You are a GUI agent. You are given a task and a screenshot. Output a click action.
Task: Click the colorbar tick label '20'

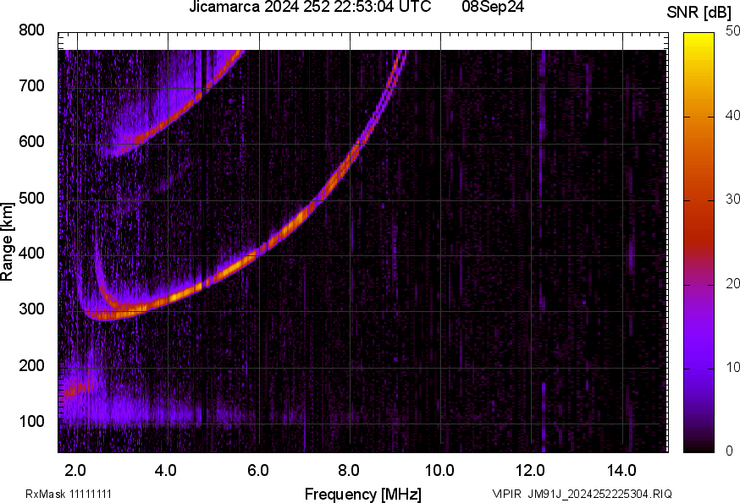tap(732, 283)
